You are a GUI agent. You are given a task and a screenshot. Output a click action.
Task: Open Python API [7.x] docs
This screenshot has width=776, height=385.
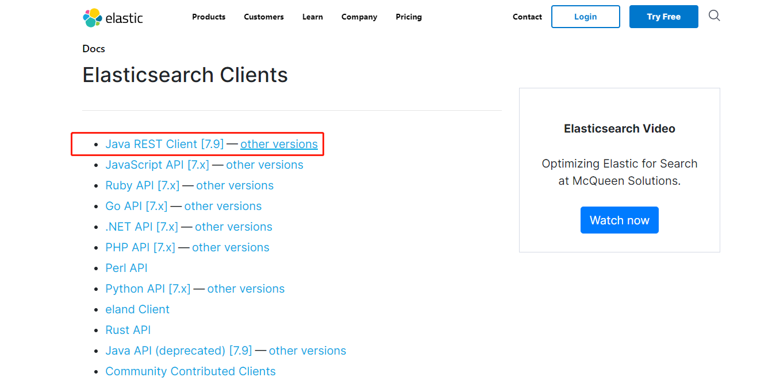[x=148, y=289]
